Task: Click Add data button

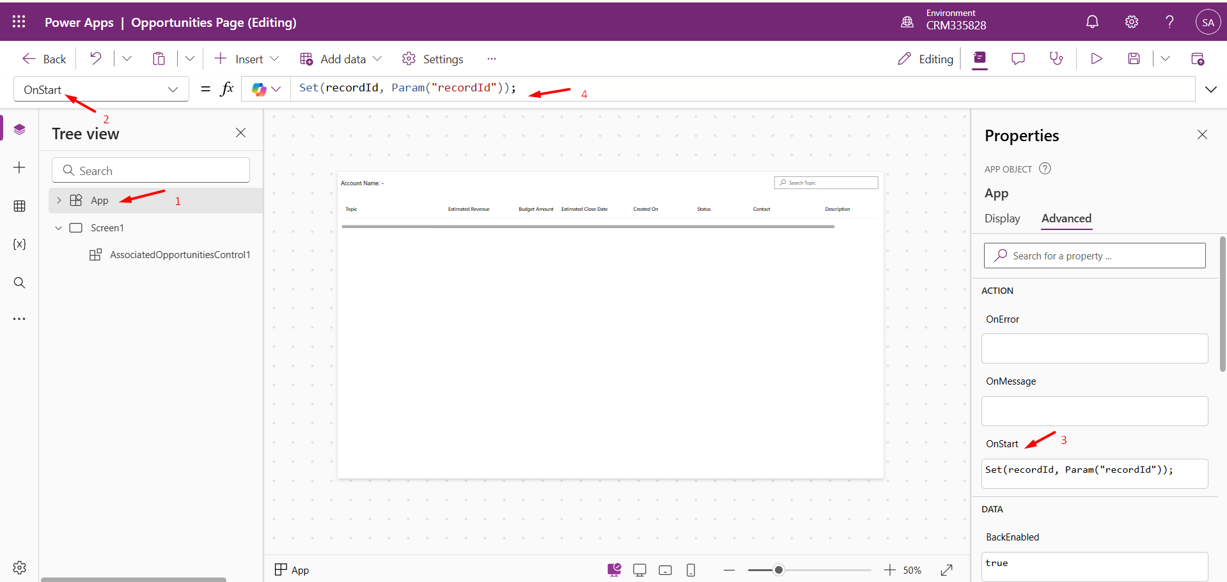Action: (341, 59)
